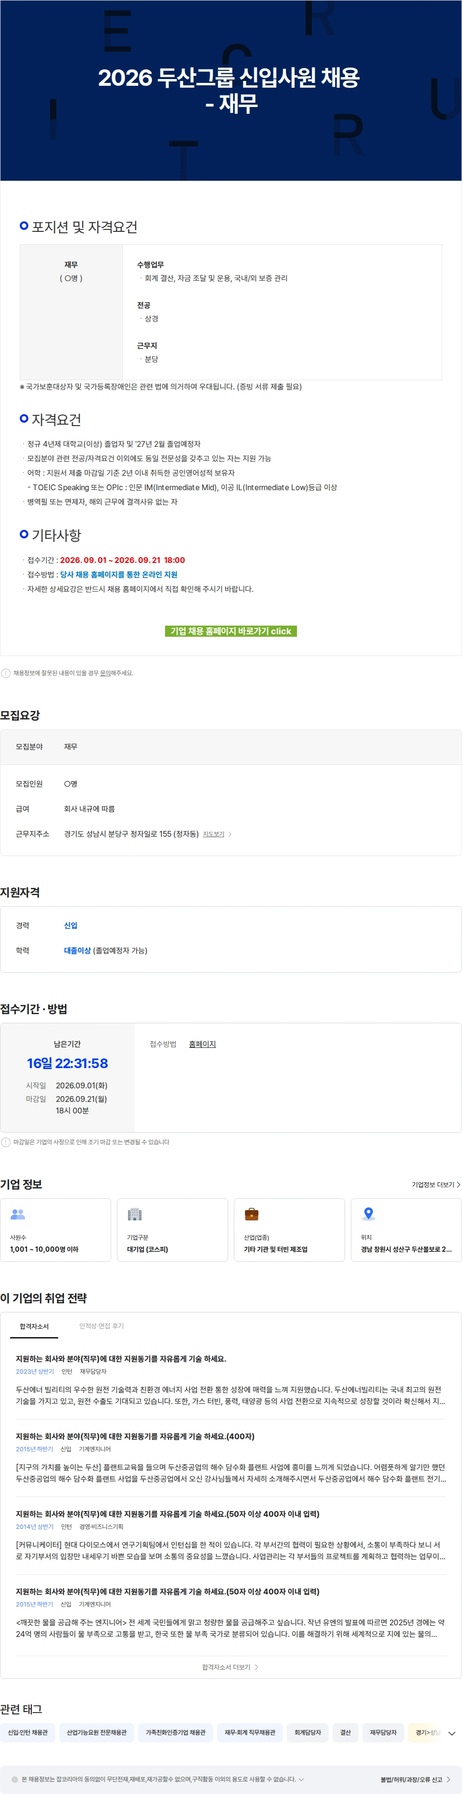Open the 2015년 하반기 신입 기계엔지니어 50자 이상 entry
462x1794 pixels.
(x=231, y=1613)
